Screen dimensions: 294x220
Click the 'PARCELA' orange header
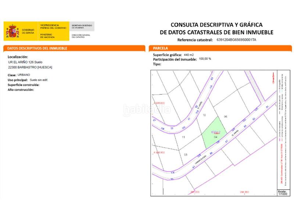coord(220,48)
